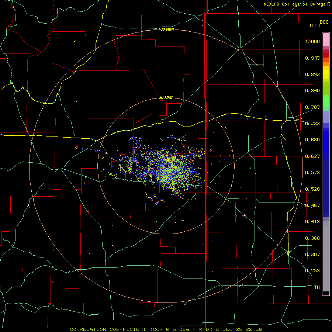Click the 0.680 scale value
The height and width of the screenshot is (332, 332).
point(312,140)
